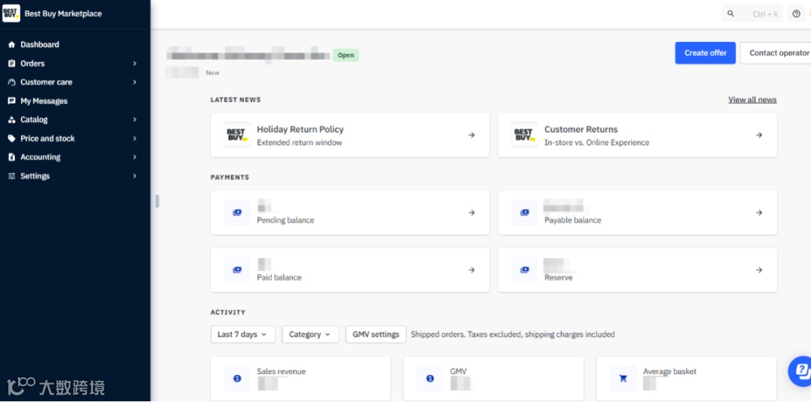Click the Dashboard home icon
The width and height of the screenshot is (811, 402).
pyautogui.click(x=11, y=45)
